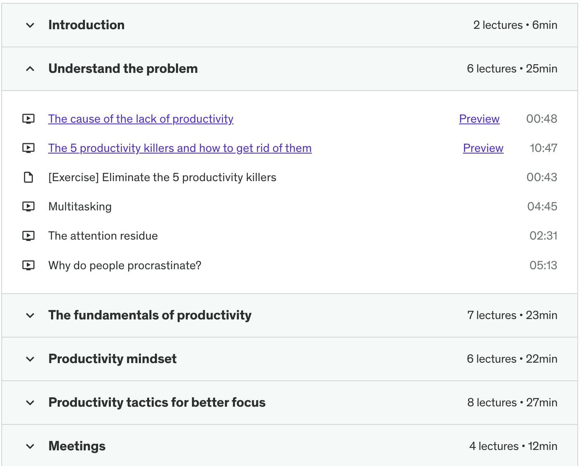Click video icon next to 'Why do people procrastinate?'
This screenshot has width=581, height=466.
28,266
